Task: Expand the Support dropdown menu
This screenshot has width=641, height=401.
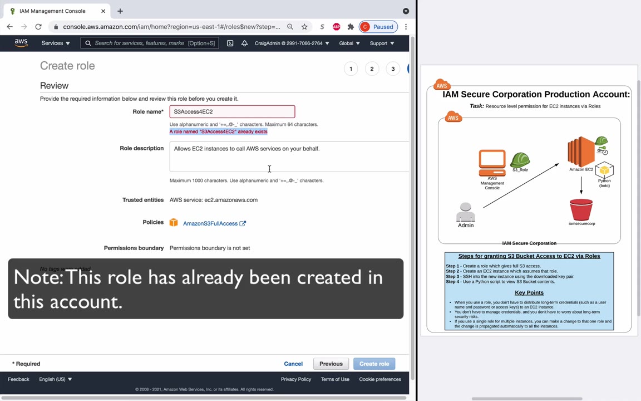Action: pos(382,43)
